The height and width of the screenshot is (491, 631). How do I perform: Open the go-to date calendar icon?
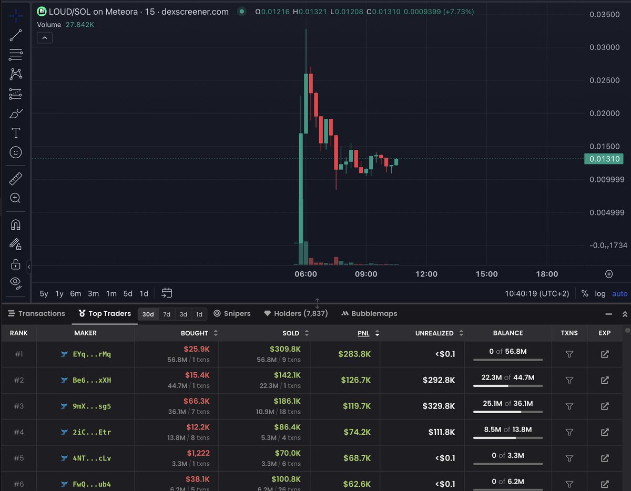(x=167, y=293)
